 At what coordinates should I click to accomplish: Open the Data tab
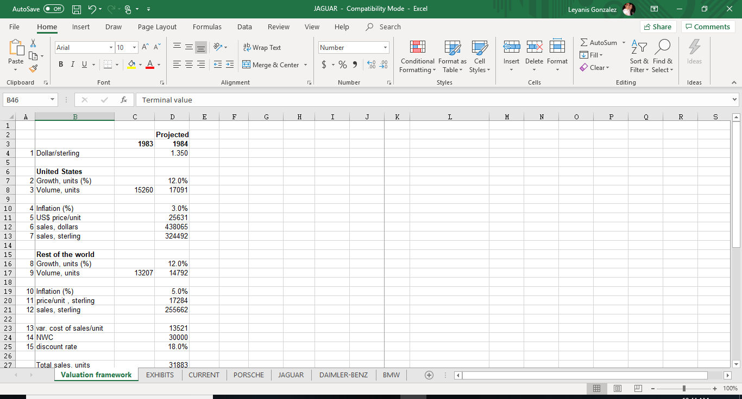click(x=244, y=27)
